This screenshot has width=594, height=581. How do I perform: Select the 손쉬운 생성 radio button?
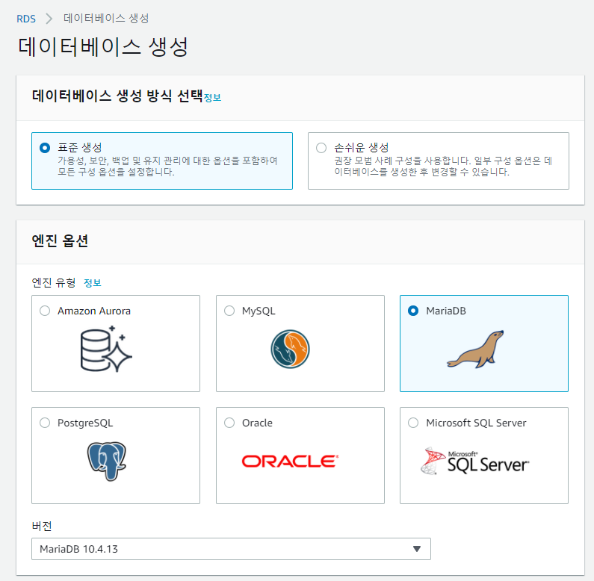point(321,148)
